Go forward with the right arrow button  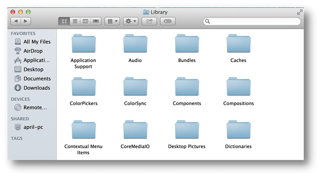pos(26,21)
